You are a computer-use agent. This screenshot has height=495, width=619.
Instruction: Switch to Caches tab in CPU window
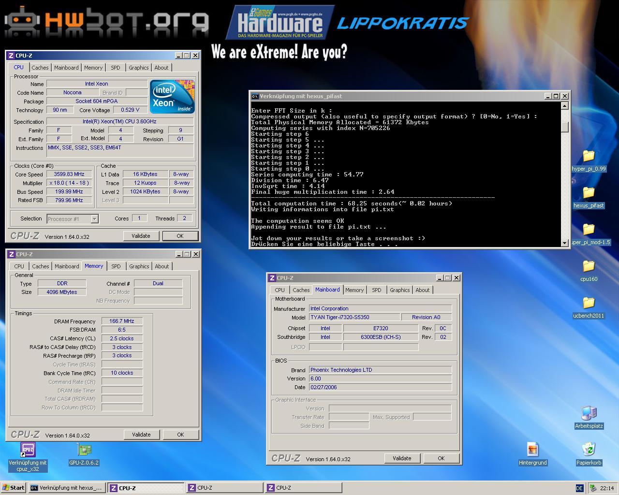tap(40, 68)
